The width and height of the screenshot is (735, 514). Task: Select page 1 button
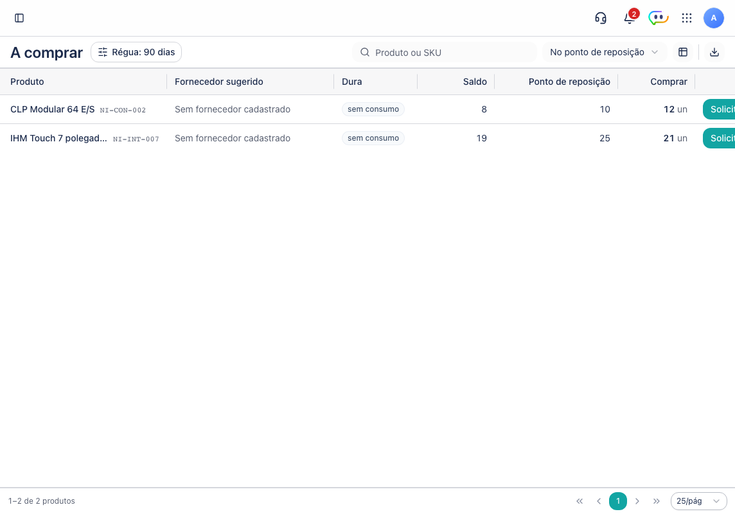[x=618, y=501]
